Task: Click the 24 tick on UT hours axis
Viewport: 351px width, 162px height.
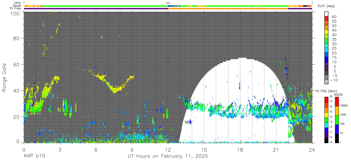Action: (312, 149)
